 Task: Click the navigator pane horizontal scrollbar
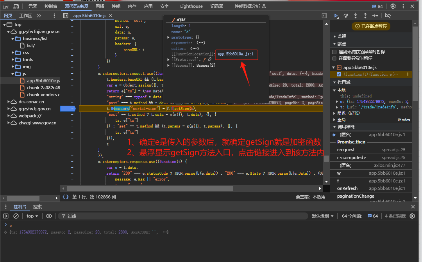[x=23, y=198]
